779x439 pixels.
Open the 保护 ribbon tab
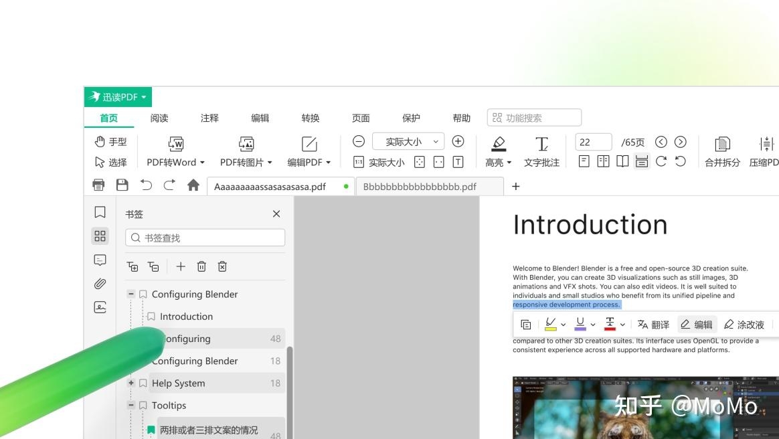coord(411,118)
